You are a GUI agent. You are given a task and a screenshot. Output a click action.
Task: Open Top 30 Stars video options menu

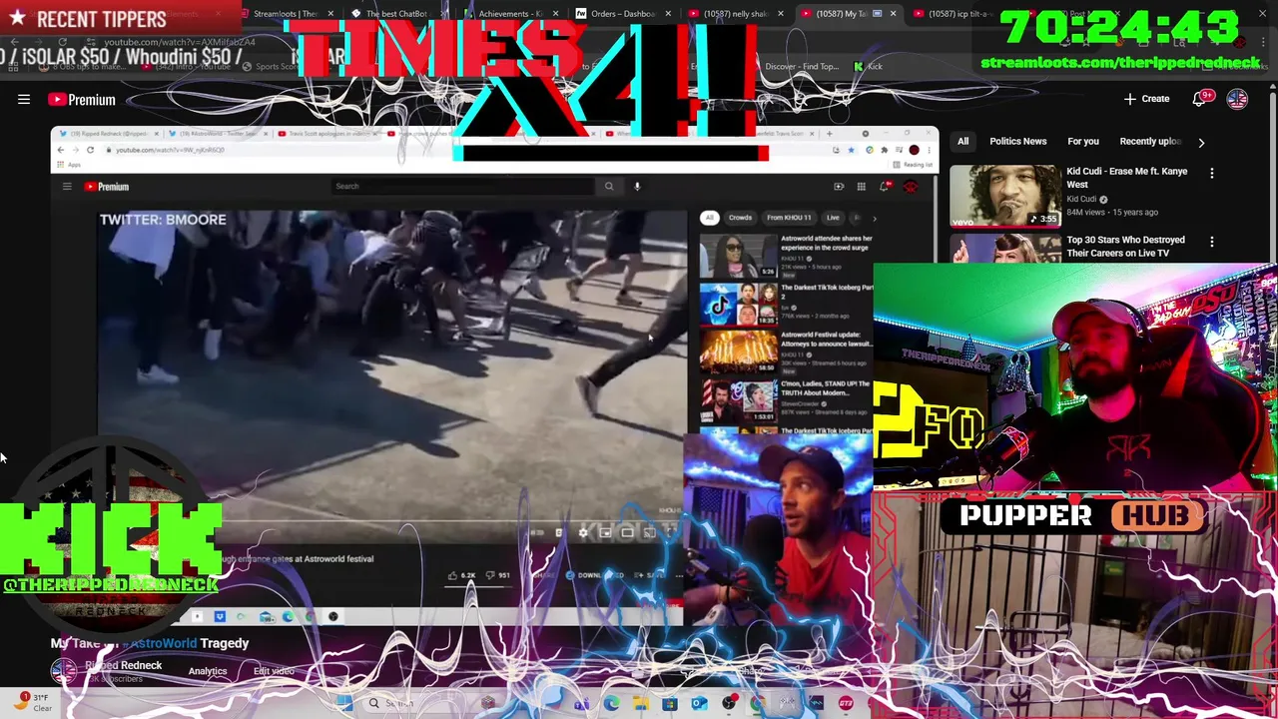pyautogui.click(x=1211, y=242)
